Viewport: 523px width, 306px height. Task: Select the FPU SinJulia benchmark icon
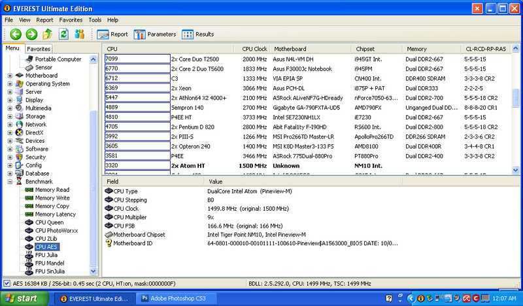[x=29, y=271]
